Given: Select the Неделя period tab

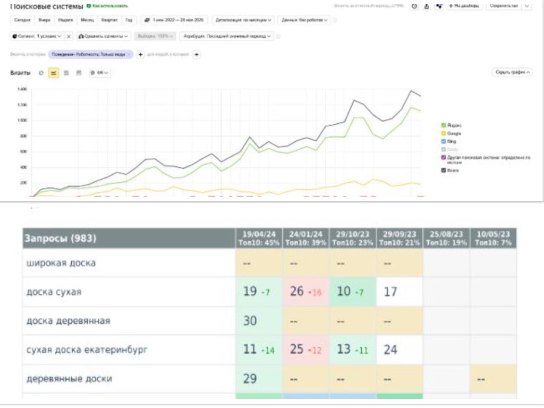Looking at the screenshot, I should pyautogui.click(x=66, y=20).
